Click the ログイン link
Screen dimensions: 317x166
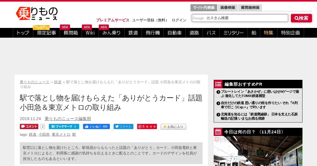(x=179, y=20)
